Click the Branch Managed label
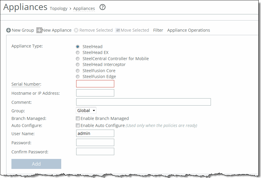The image size is (261, 178). [x=29, y=118]
